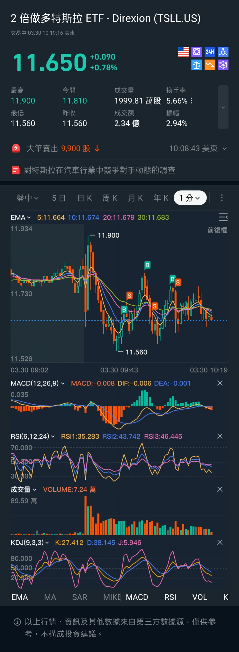
Task: Expand the quote details chevron panel
Action: pyautogui.click(x=223, y=107)
